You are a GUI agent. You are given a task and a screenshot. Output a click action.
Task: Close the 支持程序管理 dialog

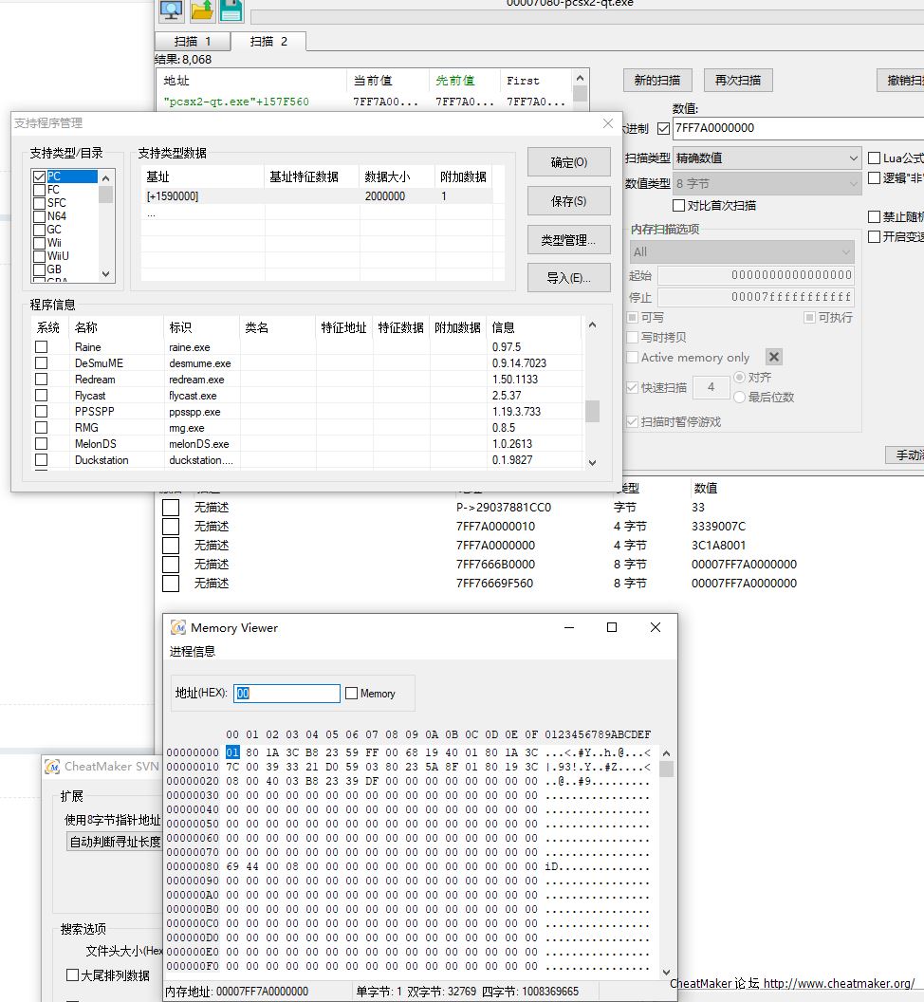[x=608, y=123]
